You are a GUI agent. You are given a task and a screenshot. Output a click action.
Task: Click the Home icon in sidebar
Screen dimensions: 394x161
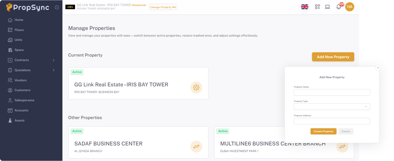(x=10, y=20)
